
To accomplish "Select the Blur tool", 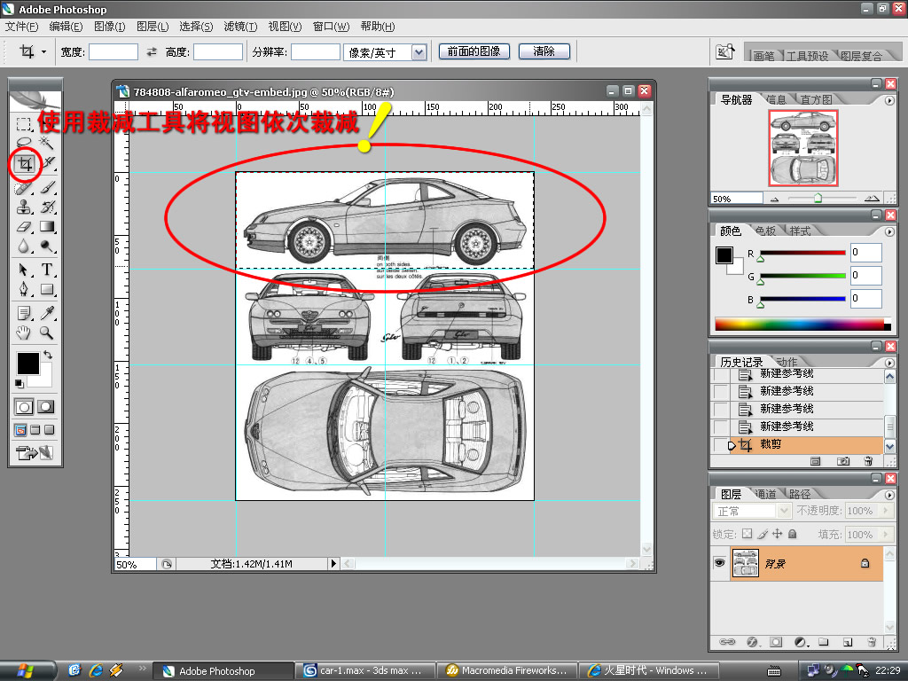I will 24,247.
